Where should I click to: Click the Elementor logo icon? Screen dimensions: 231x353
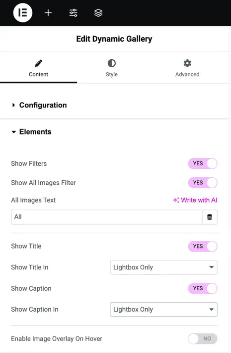pyautogui.click(x=23, y=12)
